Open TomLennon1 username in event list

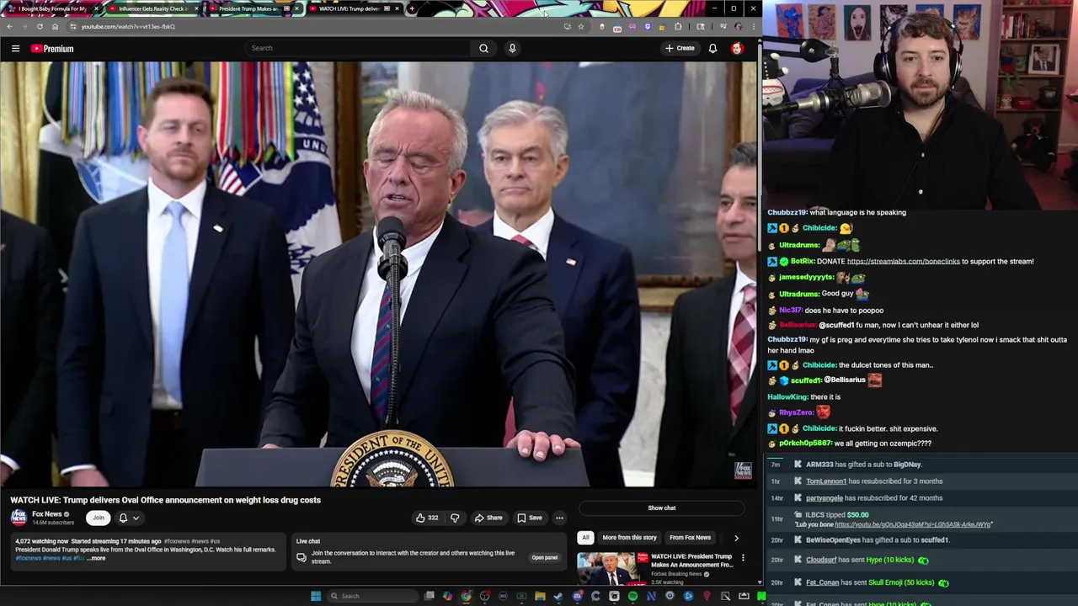(825, 481)
